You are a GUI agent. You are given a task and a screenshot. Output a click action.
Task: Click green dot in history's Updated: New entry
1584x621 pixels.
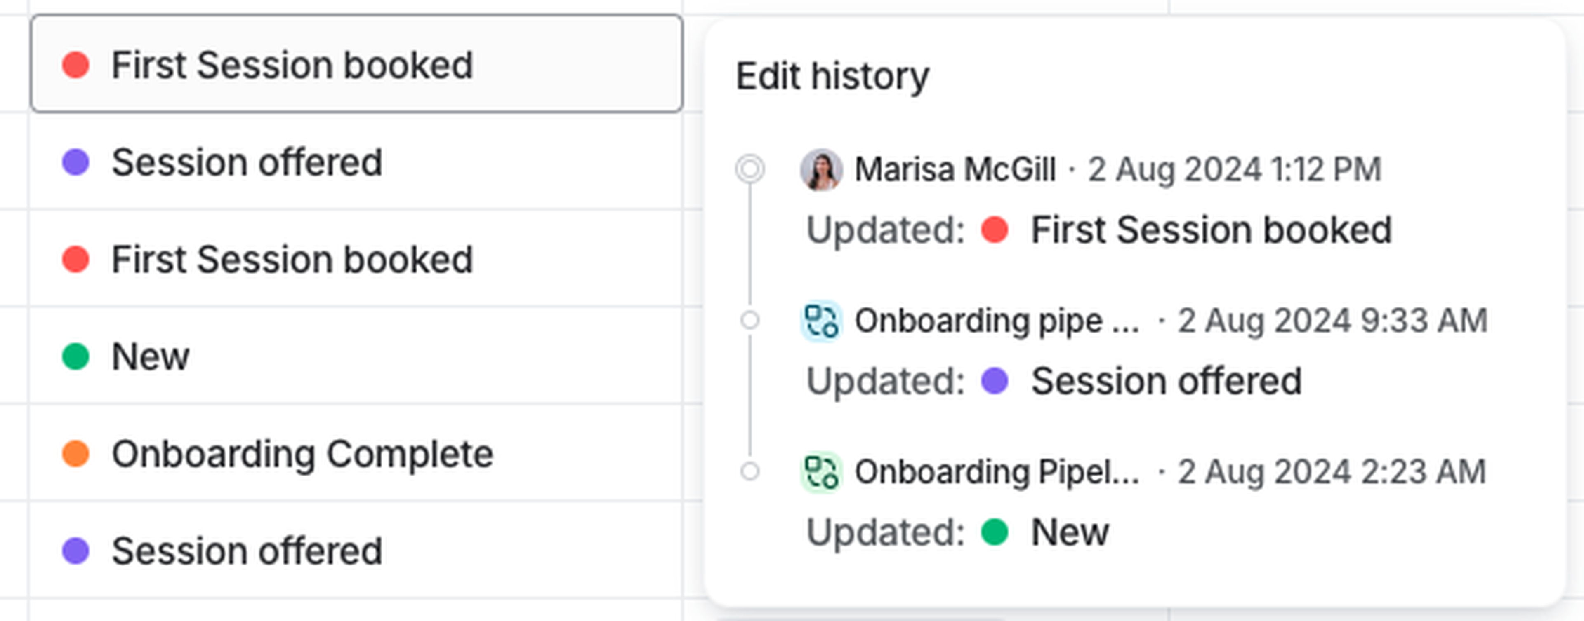(x=994, y=532)
